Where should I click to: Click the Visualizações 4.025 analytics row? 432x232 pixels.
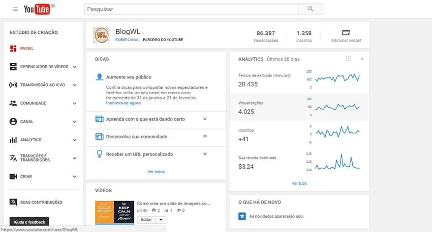299,107
